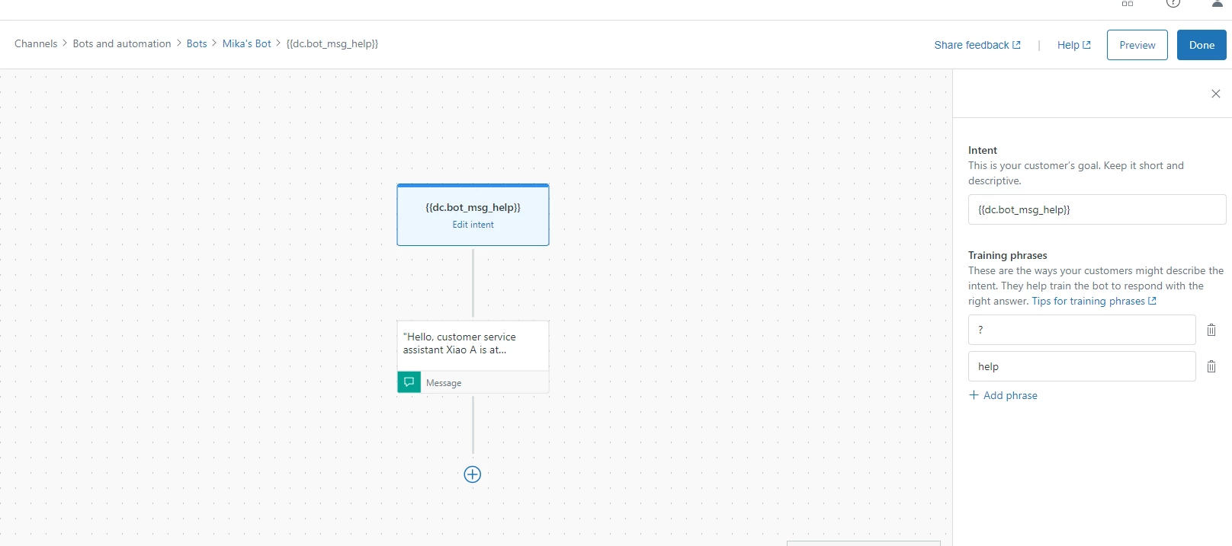Select the {{dc.bot_msg_help}} intent node

pyautogui.click(x=473, y=215)
